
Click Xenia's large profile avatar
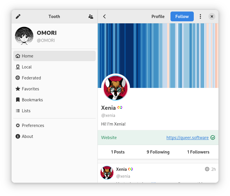pyautogui.click(x=116, y=88)
